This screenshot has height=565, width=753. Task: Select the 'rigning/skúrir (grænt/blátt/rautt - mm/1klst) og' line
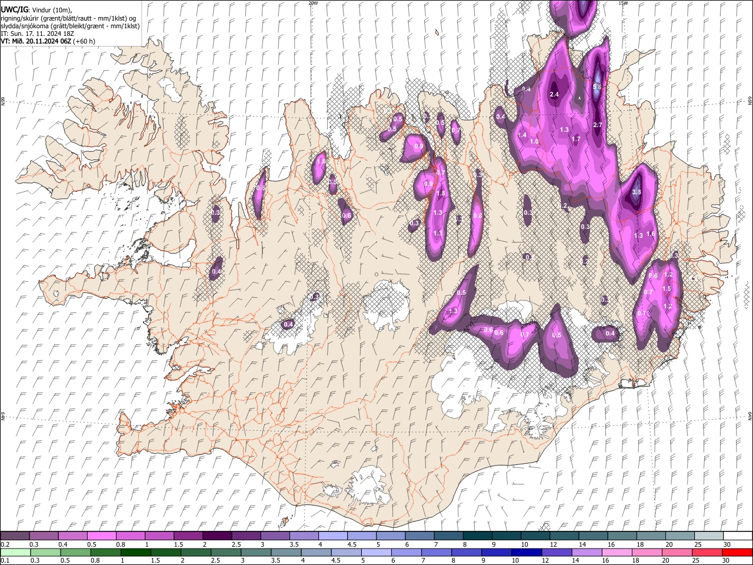(68, 18)
